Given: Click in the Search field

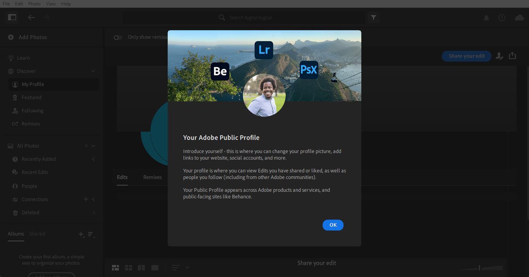Looking at the screenshot, I should point(244,17).
